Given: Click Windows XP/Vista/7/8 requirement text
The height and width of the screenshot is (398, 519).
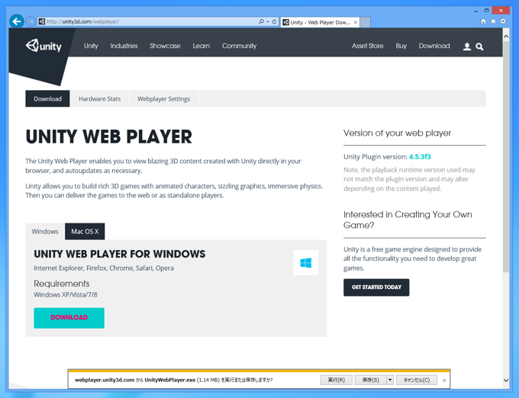Looking at the screenshot, I should 66,294.
